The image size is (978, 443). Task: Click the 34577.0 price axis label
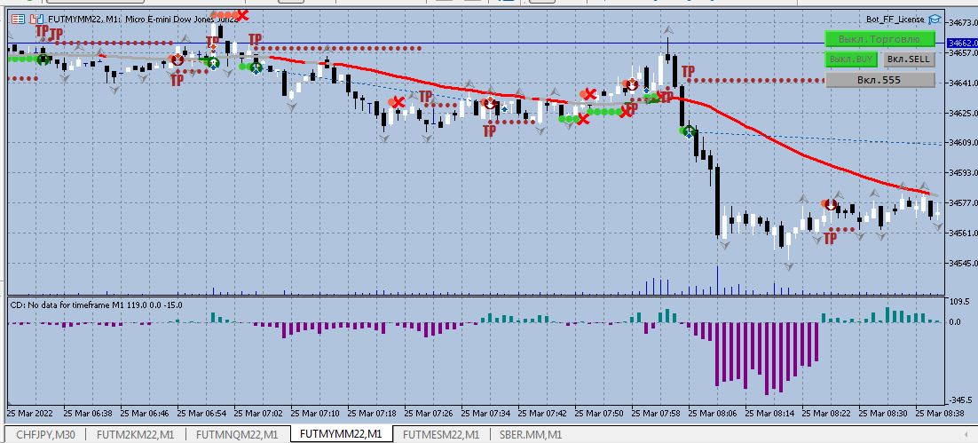(961, 202)
